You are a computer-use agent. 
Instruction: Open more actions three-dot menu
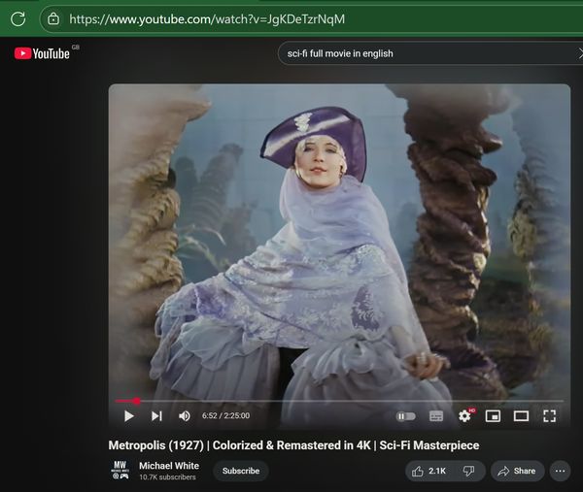pyautogui.click(x=560, y=471)
